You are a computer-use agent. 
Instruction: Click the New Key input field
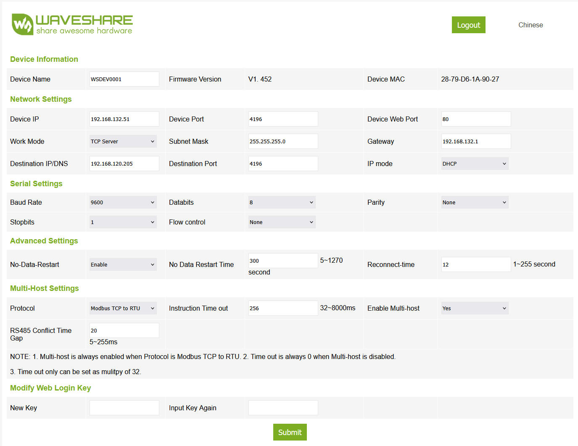coord(124,408)
